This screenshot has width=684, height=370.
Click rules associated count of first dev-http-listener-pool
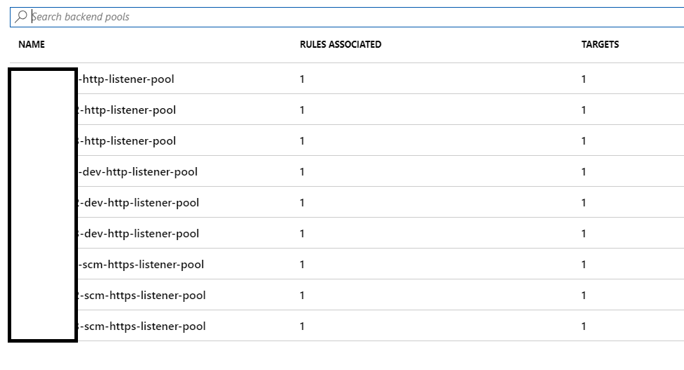[302, 172]
